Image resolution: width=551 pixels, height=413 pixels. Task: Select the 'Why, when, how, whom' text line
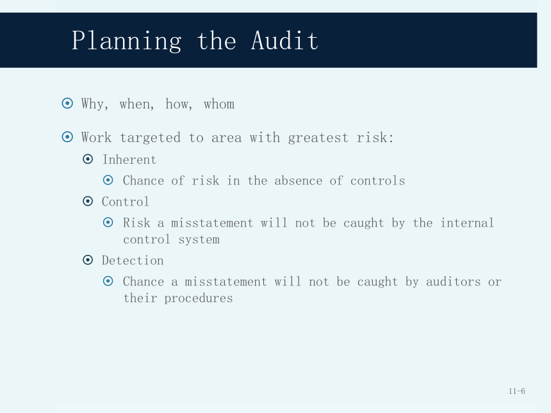tap(158, 104)
